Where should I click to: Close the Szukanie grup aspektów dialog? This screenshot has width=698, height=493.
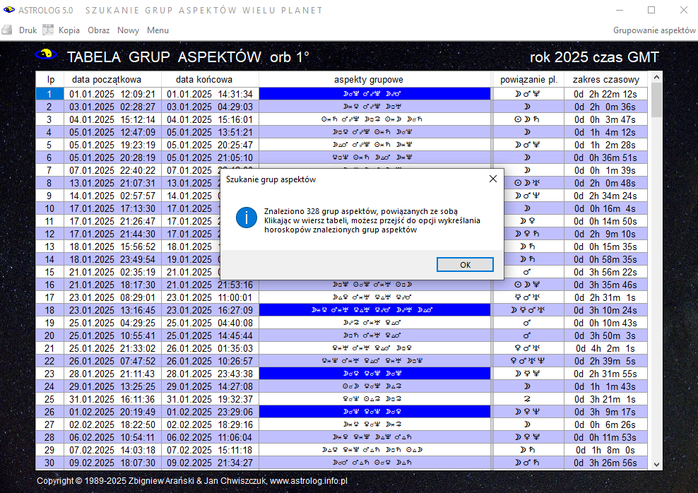(492, 179)
